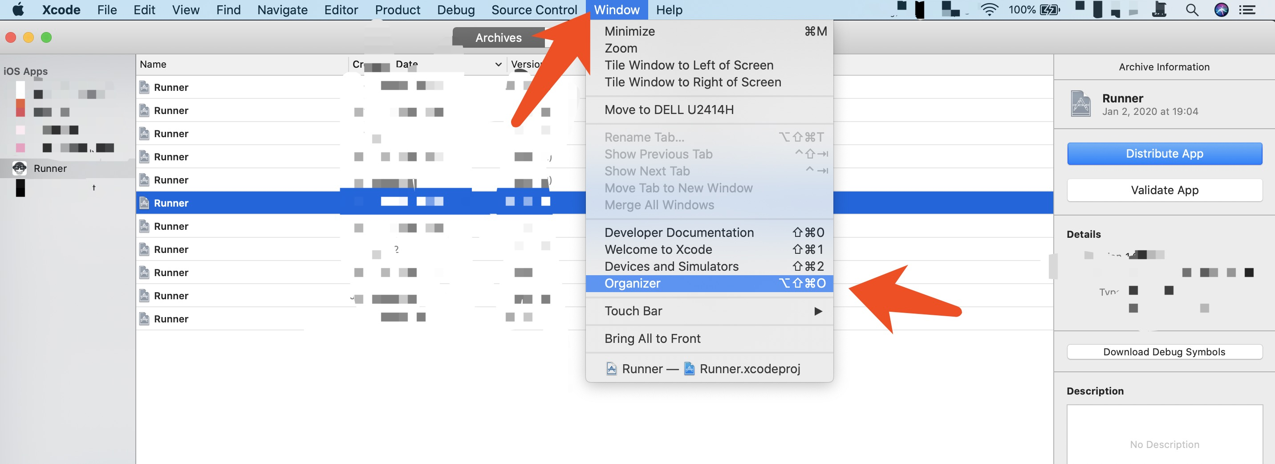Screen dimensions: 1275x464
Task: Choose Minimize from the Window menu
Action: pos(709,31)
